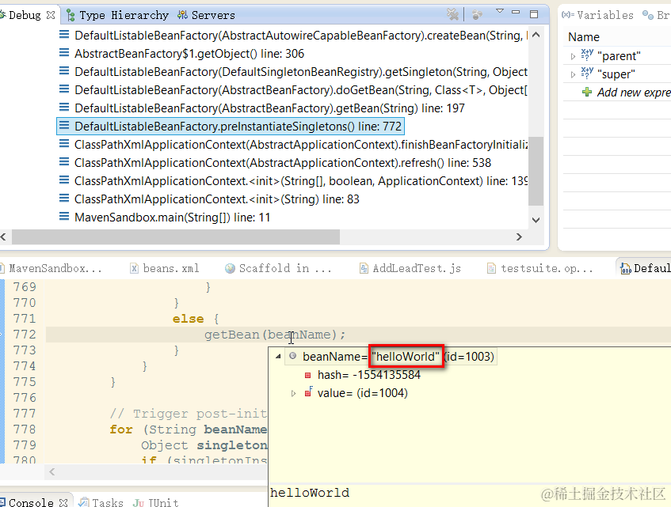Click Debug horizontal scroll left arrow
This screenshot has height=507, width=671.
[3, 236]
